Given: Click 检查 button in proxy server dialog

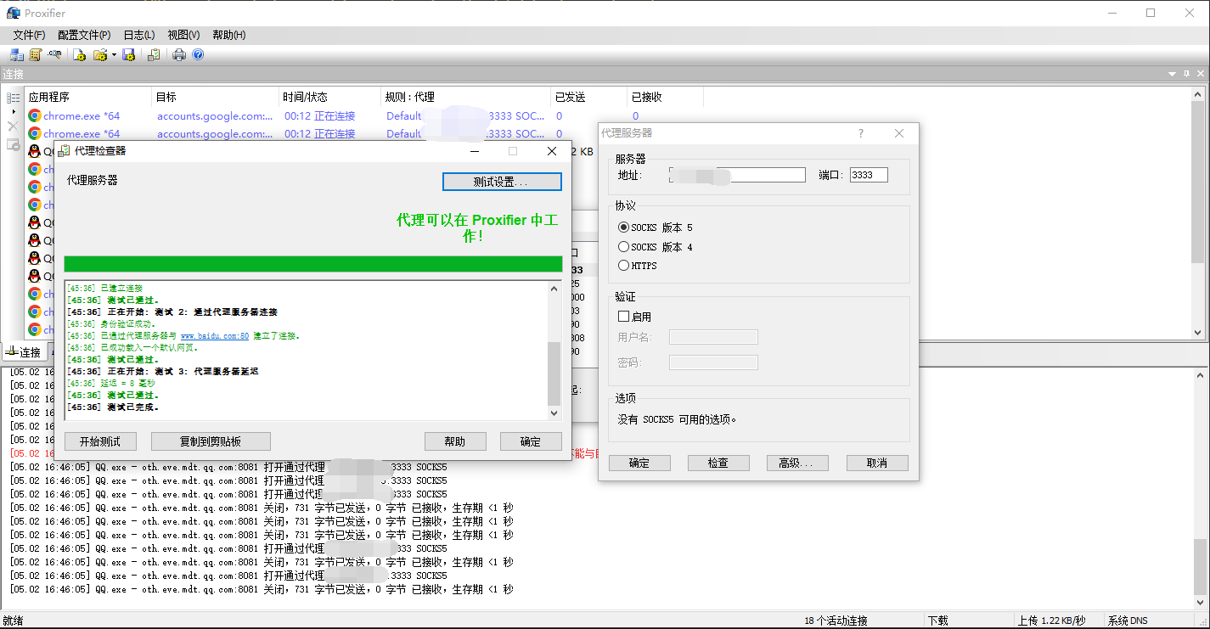Looking at the screenshot, I should 718,463.
